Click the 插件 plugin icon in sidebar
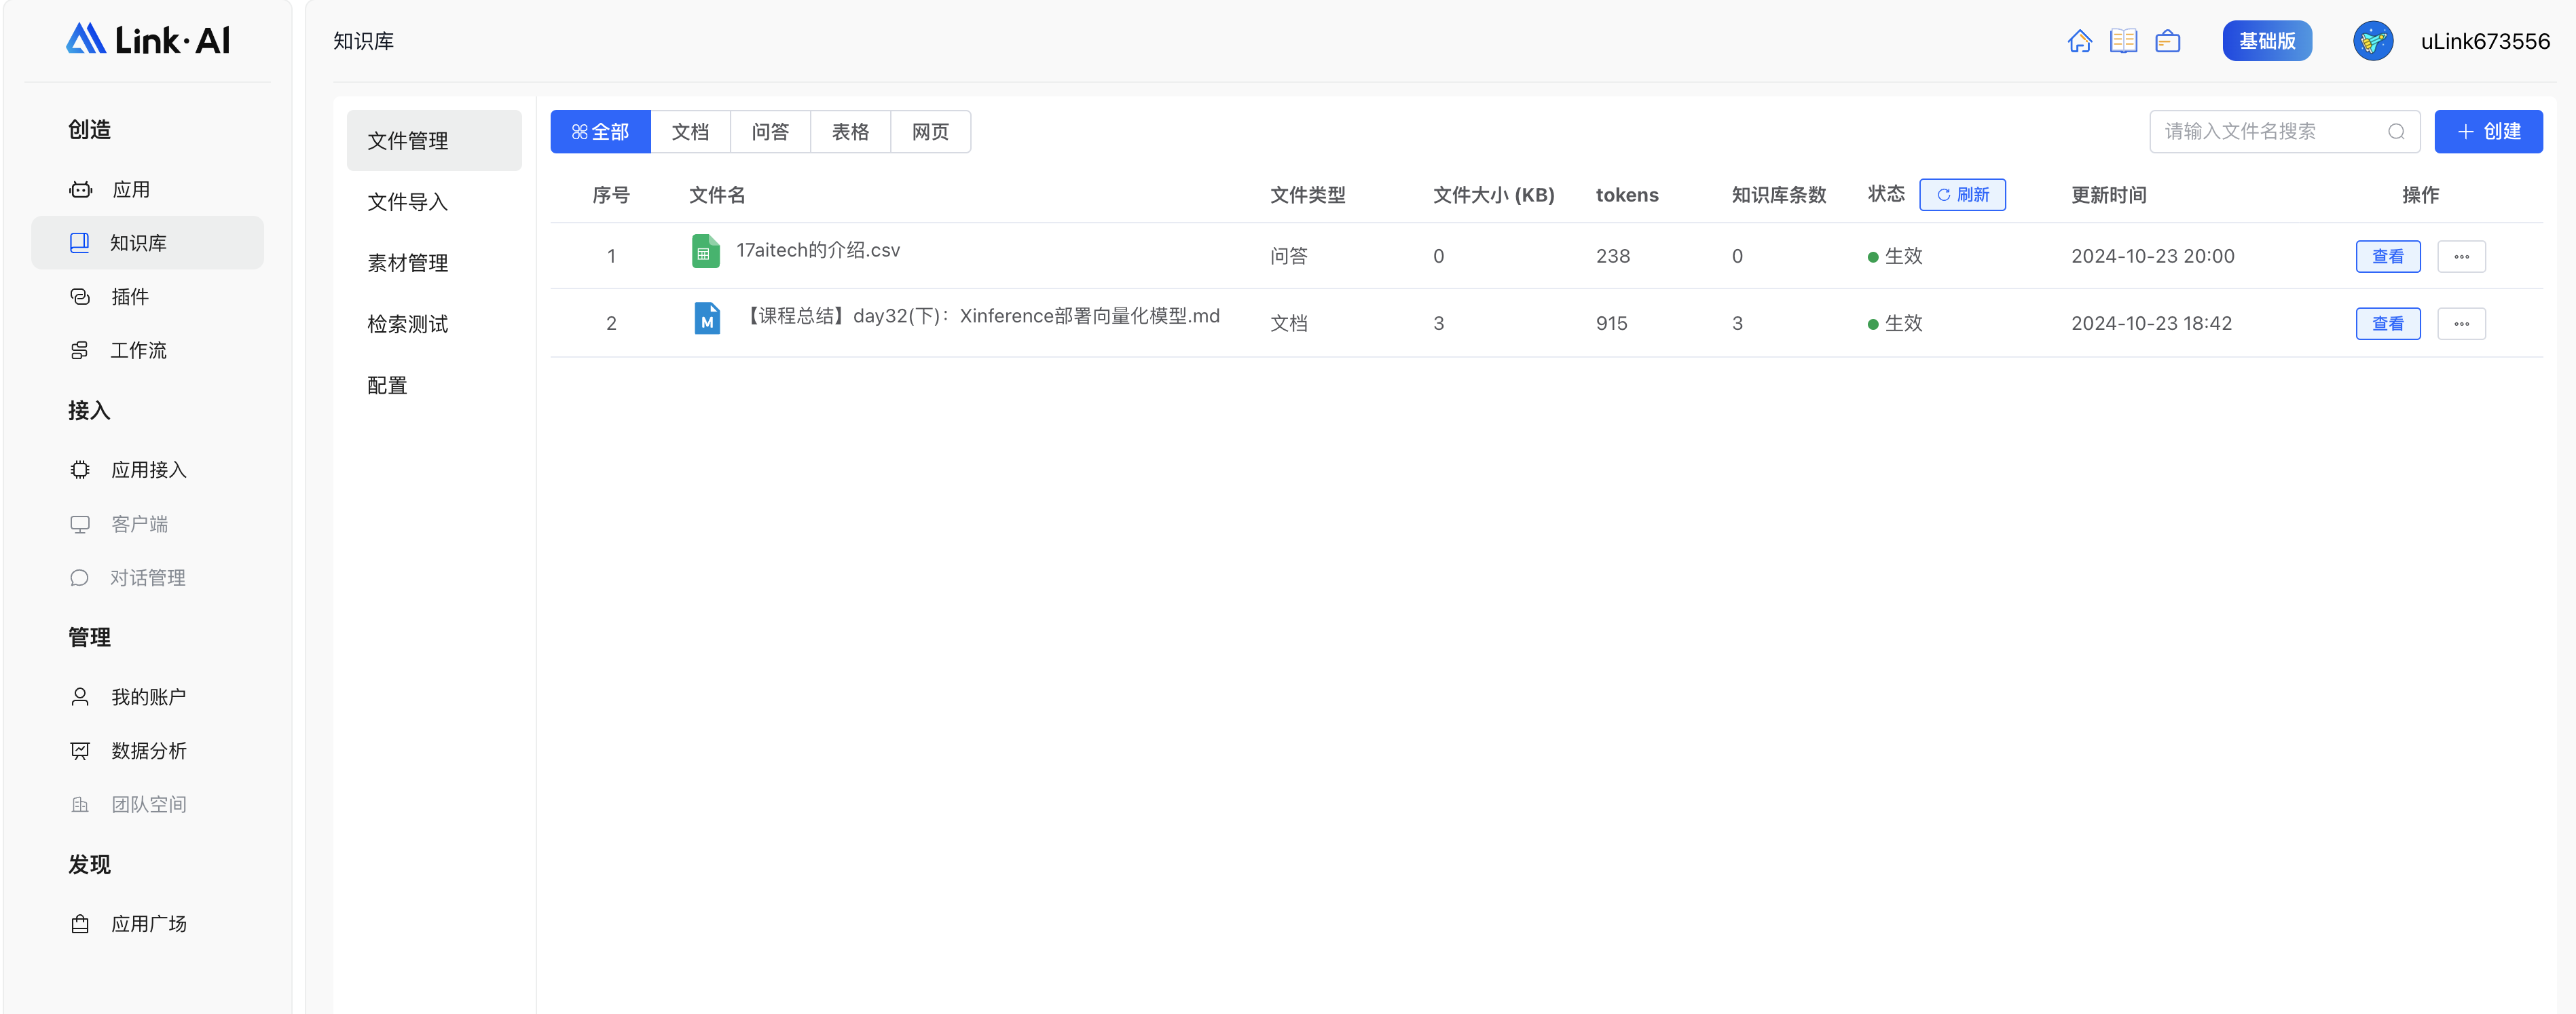This screenshot has height=1014, width=2576. [x=80, y=297]
